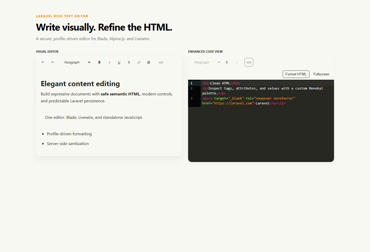Click the hatched square icon after link
The height and width of the screenshot is (252, 370).
(149, 62)
